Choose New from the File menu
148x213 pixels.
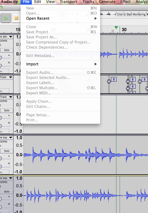pos(60,8)
